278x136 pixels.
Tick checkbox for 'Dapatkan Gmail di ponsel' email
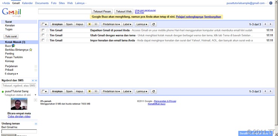click(x=43, y=30)
